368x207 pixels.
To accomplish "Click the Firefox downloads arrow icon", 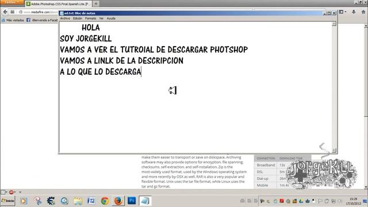I will pos(354,11).
